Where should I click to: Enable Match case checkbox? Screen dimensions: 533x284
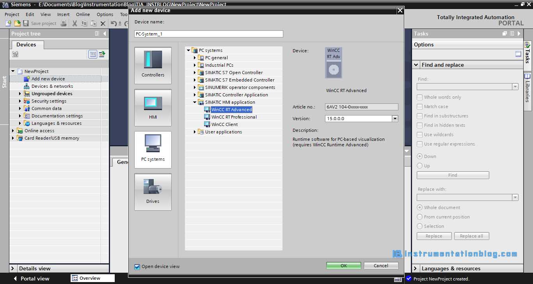tap(419, 106)
